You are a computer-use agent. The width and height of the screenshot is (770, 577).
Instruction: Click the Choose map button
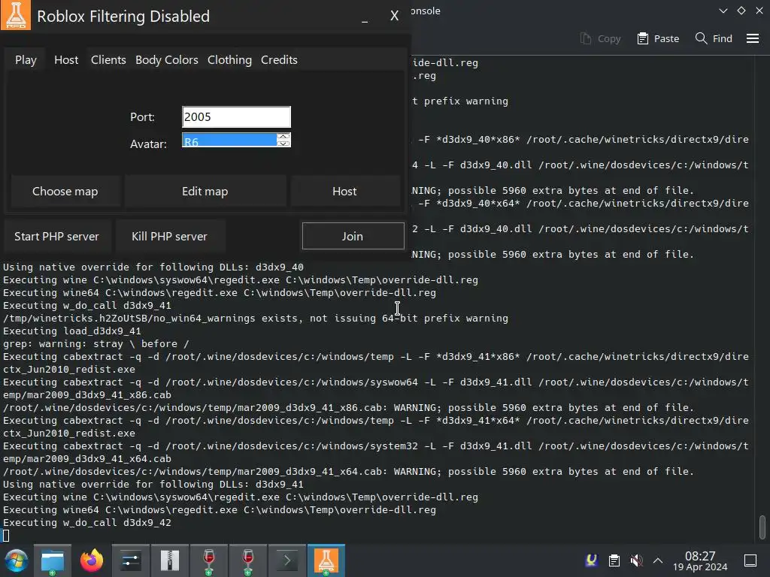65,192
